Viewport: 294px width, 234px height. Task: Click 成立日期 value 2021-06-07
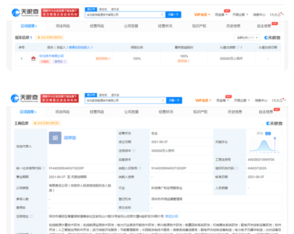pyautogui.click(x=159, y=142)
